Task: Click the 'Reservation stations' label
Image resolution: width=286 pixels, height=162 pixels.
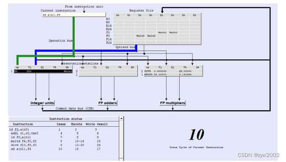Action: point(80,64)
